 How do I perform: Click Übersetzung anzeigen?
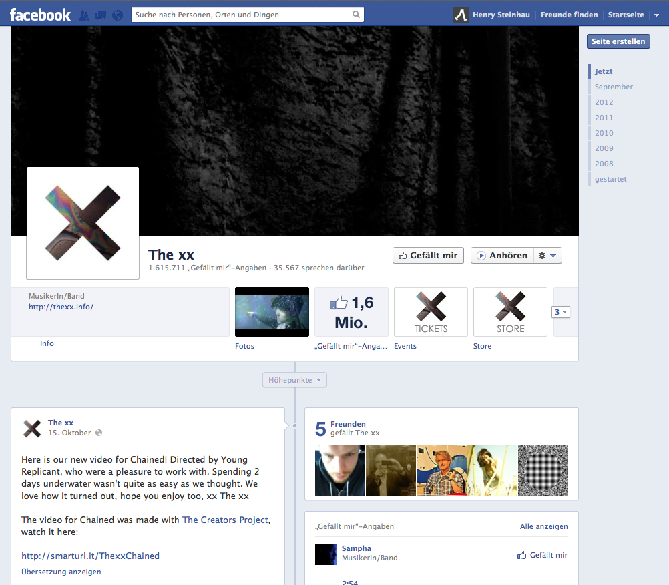coord(61,572)
